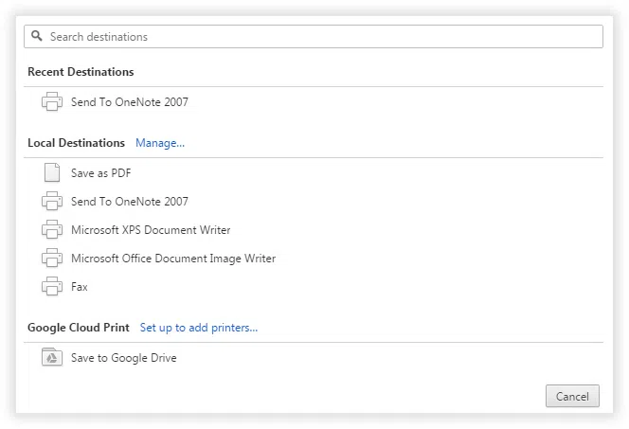Select the Fax destination label

[x=80, y=287]
